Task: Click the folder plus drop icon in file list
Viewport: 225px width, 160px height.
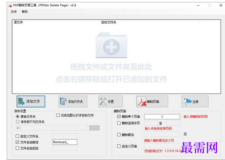Action: coord(111,45)
